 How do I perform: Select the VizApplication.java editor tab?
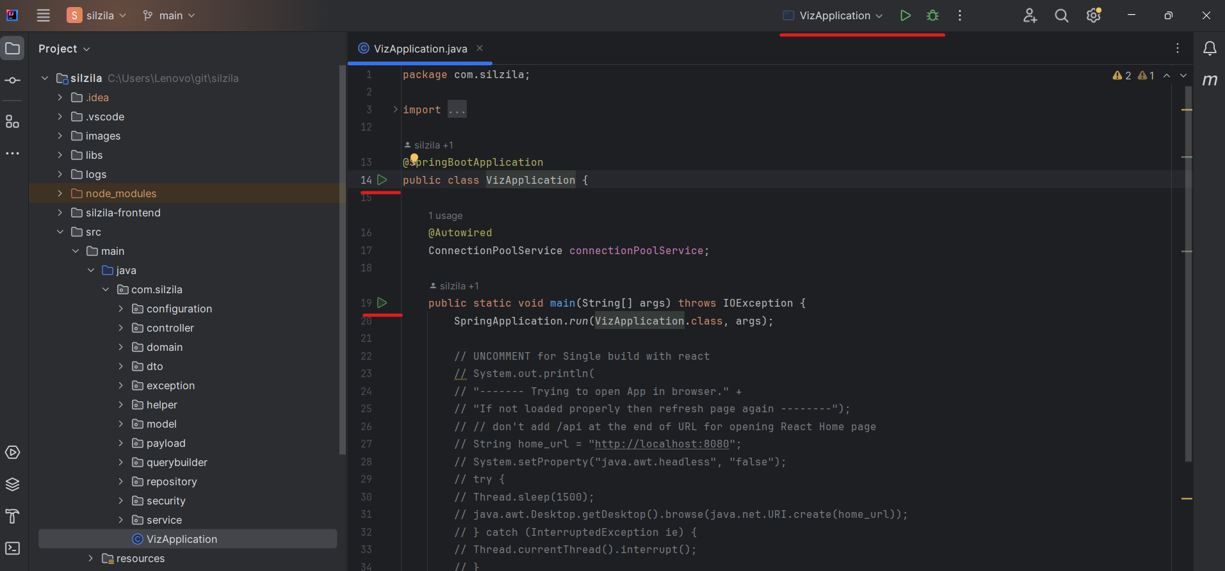(x=419, y=49)
